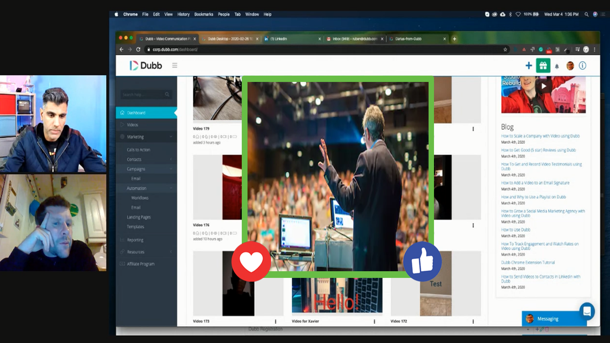Click the Bluetooth icon in the menu bar

[x=511, y=14]
